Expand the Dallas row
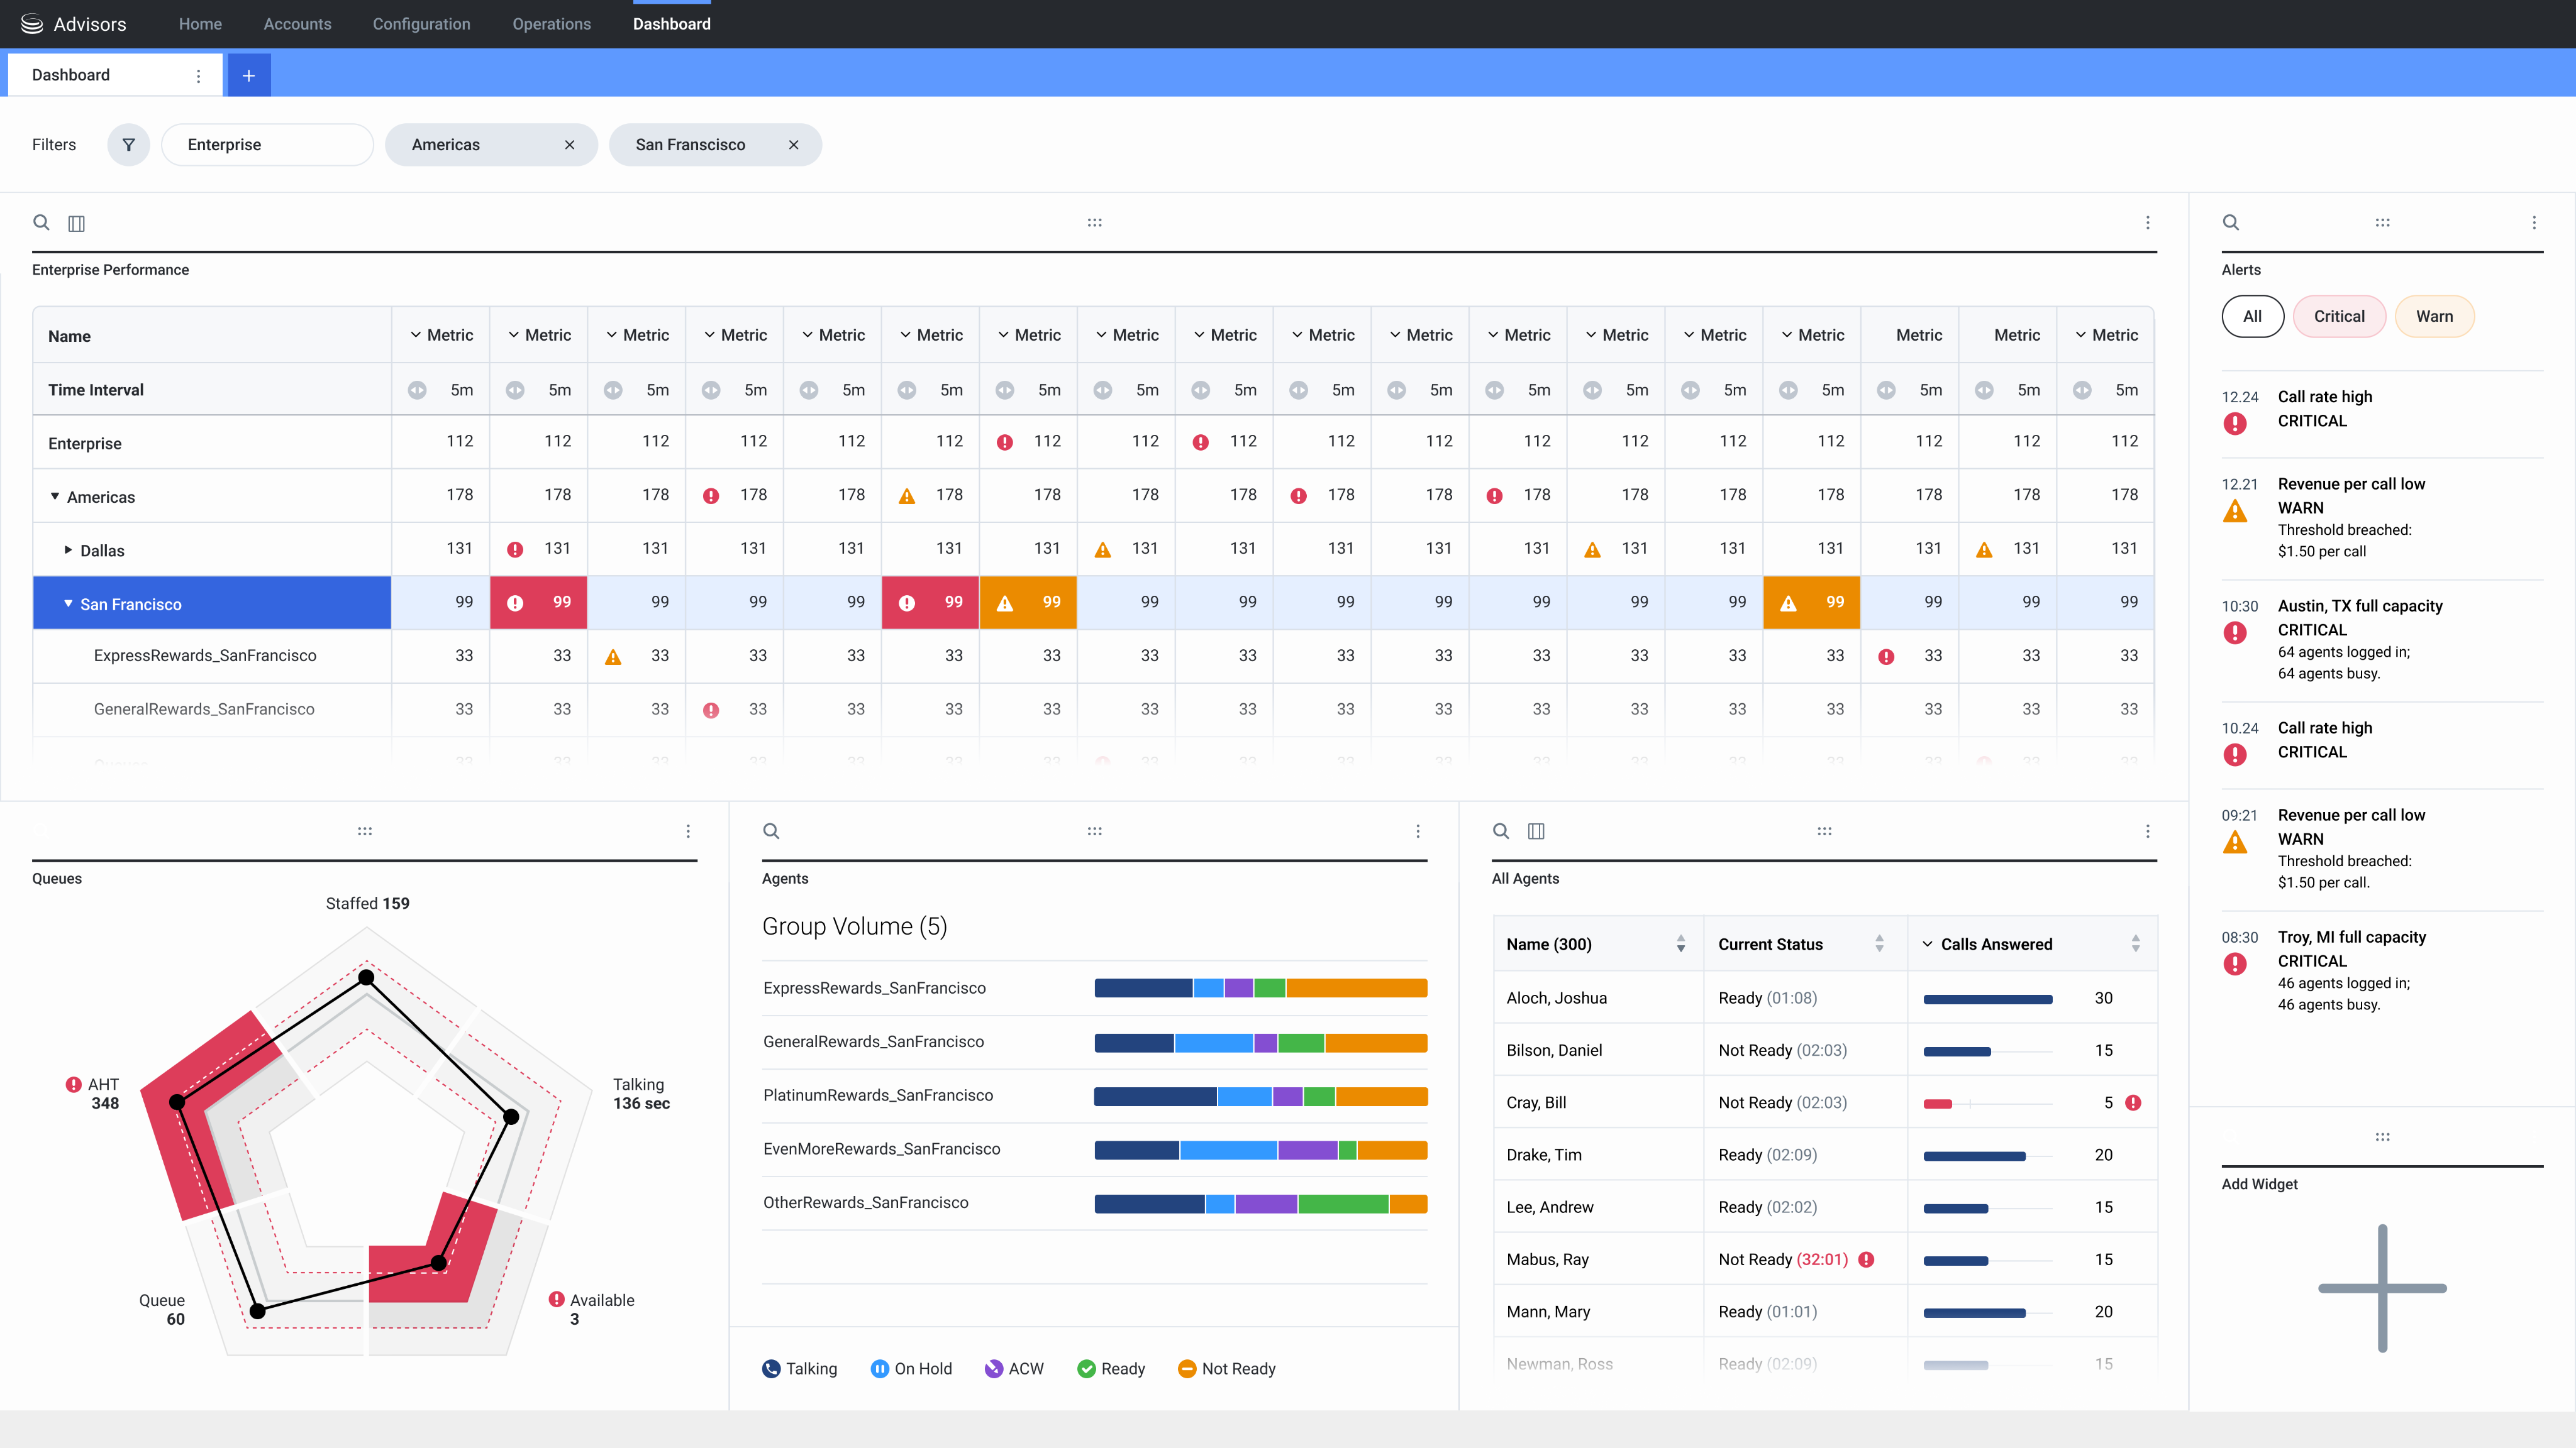2576x1448 pixels. pyautogui.click(x=68, y=551)
